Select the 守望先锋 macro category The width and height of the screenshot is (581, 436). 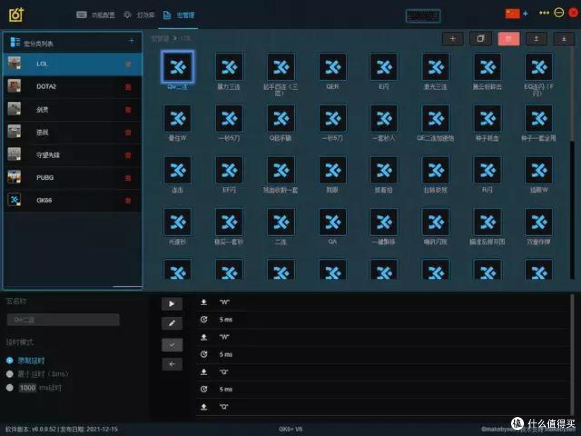click(x=73, y=155)
